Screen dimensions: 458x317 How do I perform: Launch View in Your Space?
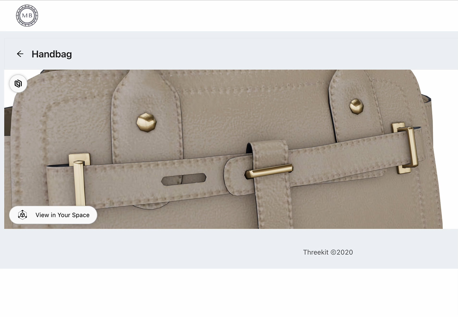53,215
